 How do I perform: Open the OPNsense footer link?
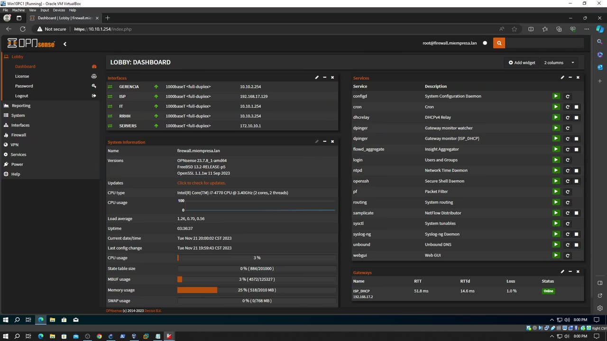[114, 311]
